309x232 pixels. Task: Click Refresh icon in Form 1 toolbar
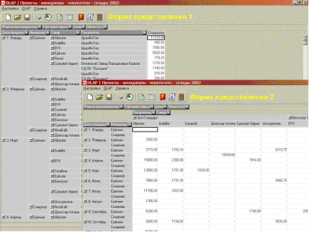tap(60, 17)
